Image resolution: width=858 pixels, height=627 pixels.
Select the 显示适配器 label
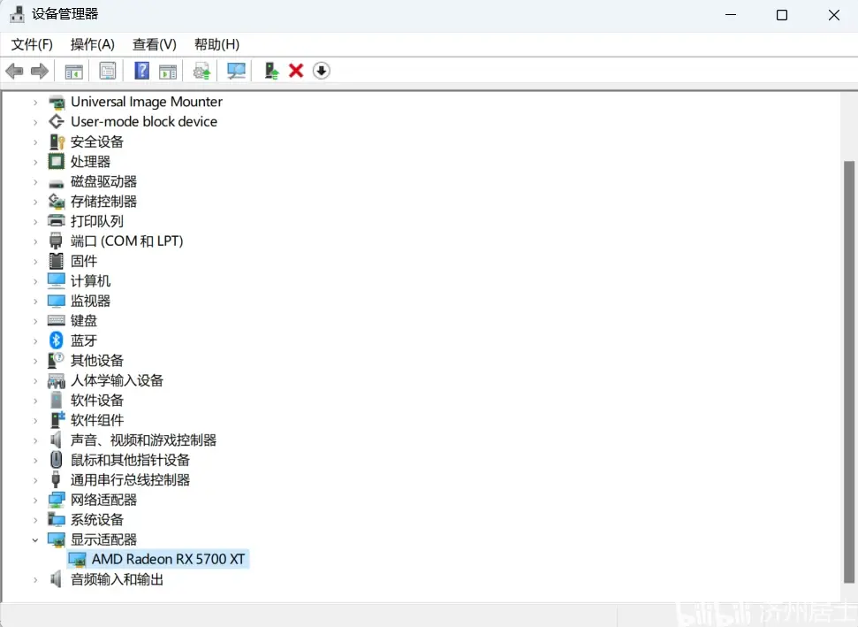click(x=103, y=539)
